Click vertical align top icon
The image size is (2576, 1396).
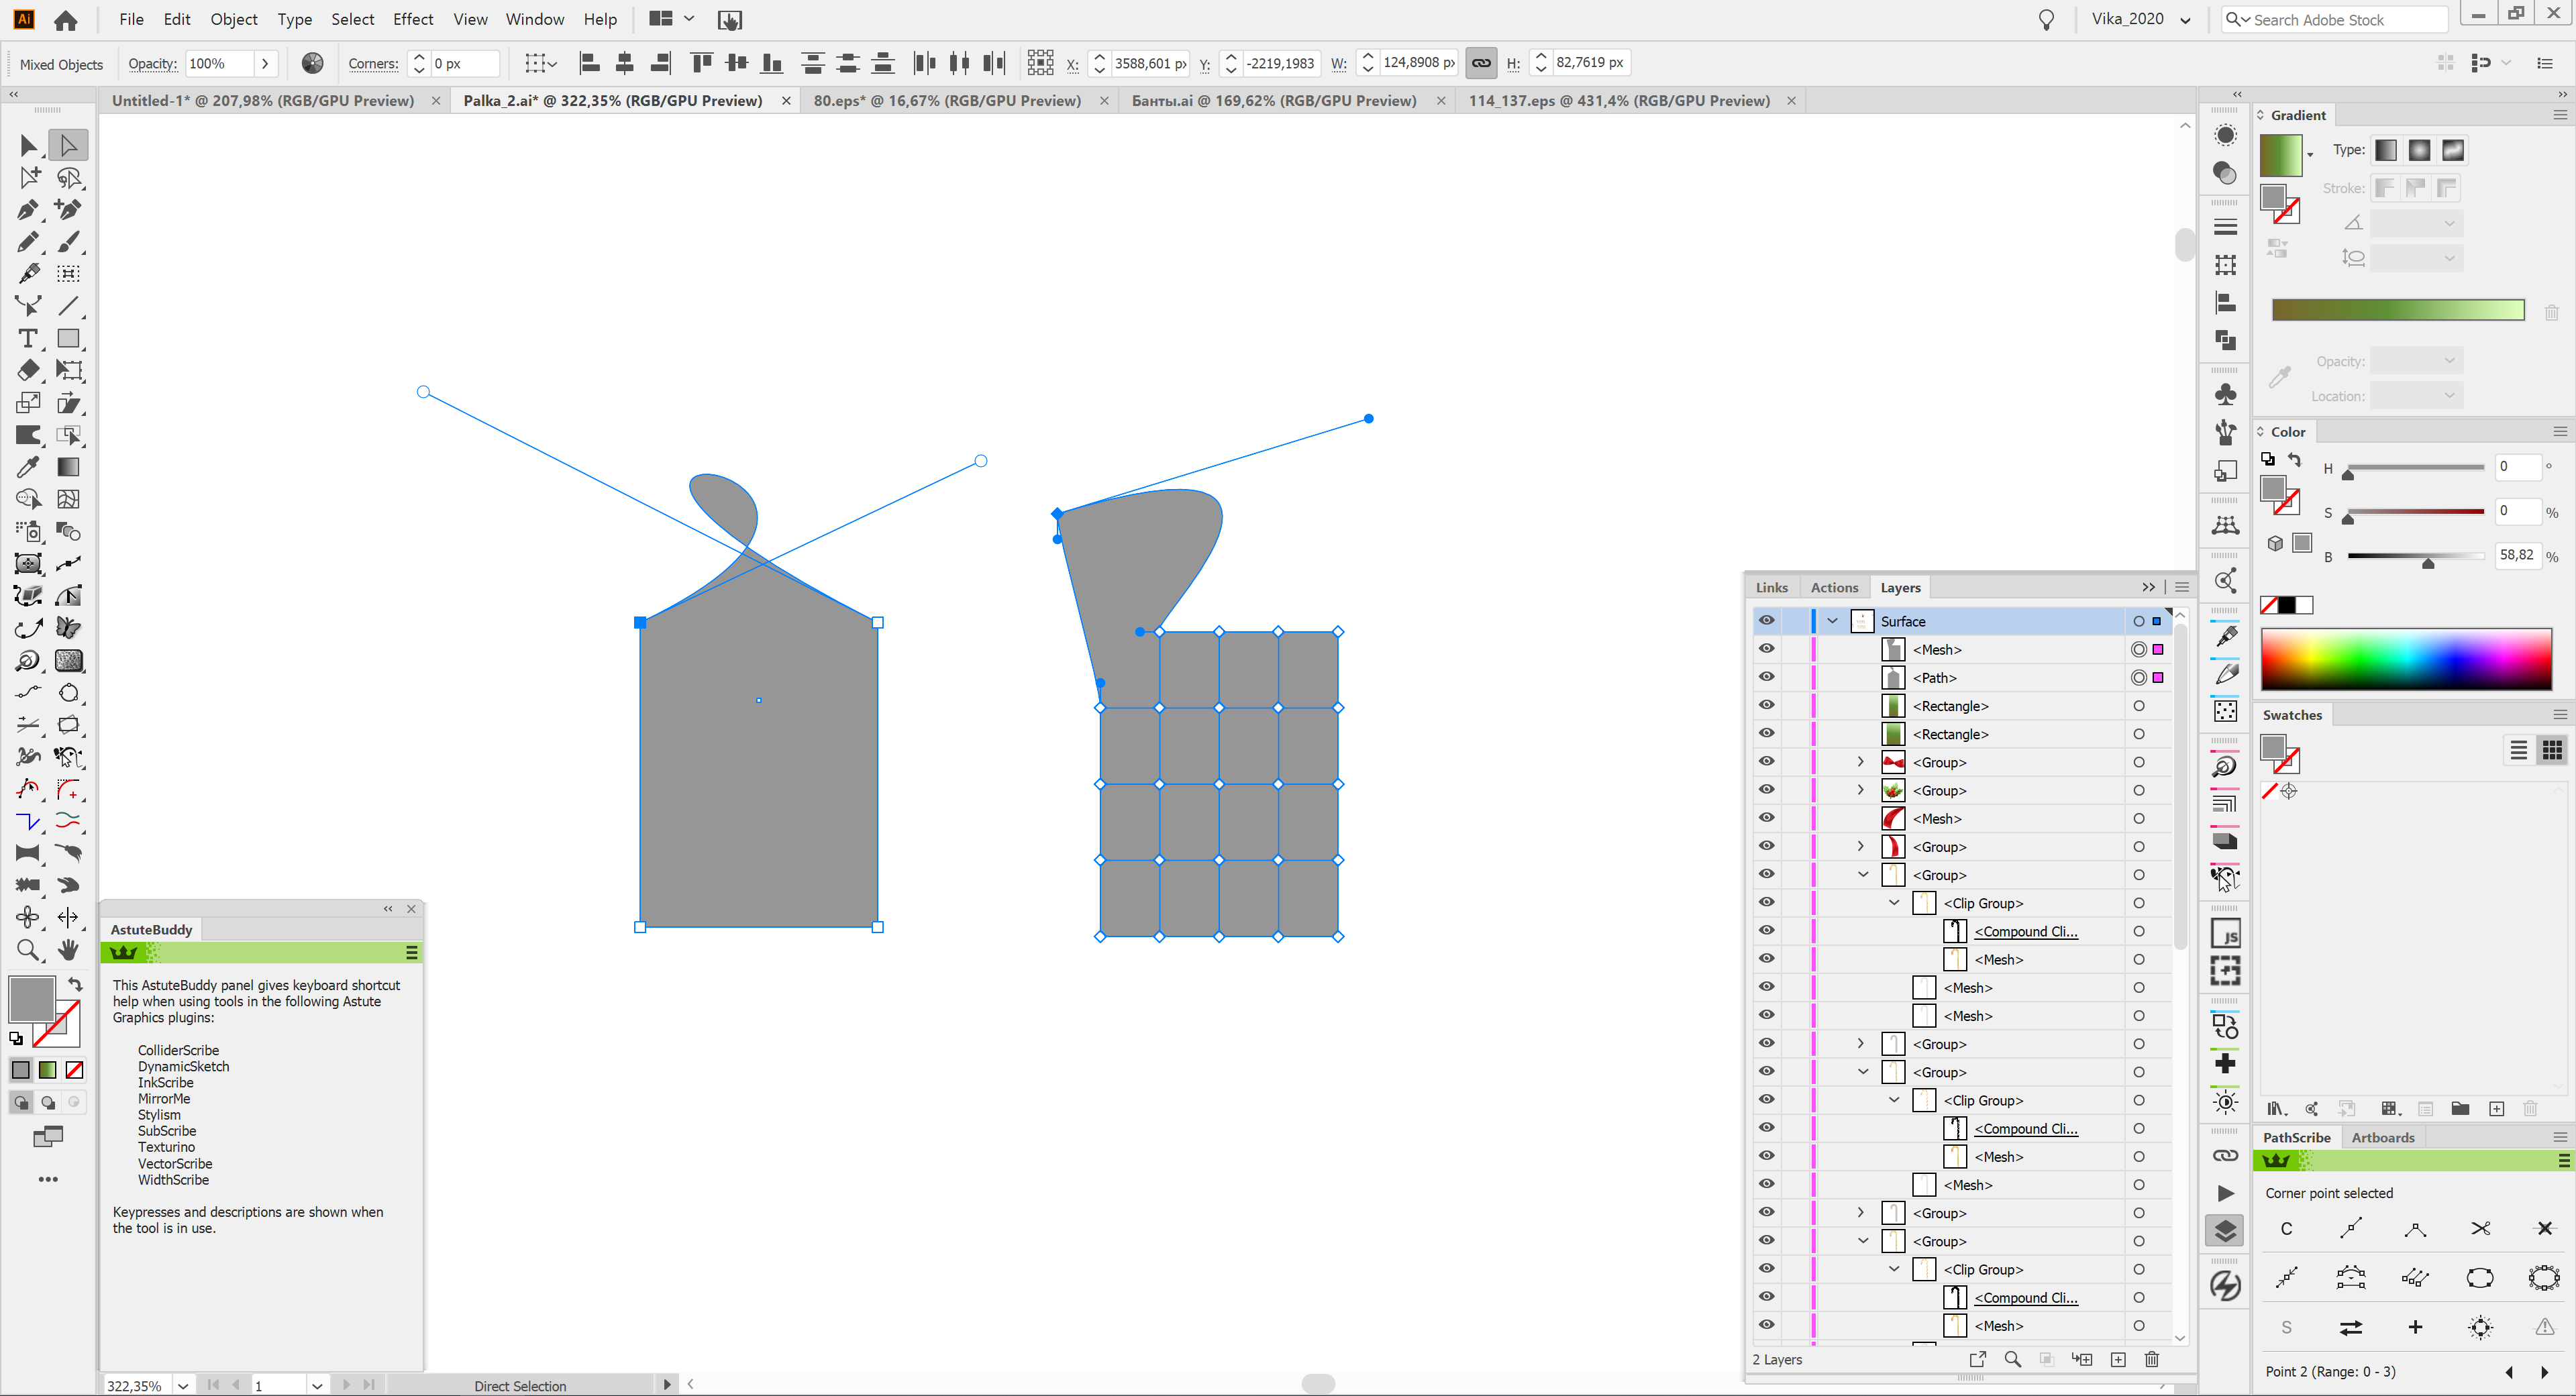point(702,63)
